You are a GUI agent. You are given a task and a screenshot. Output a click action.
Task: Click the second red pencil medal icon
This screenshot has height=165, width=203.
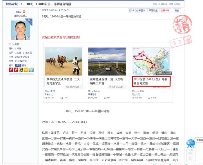pos(16,70)
